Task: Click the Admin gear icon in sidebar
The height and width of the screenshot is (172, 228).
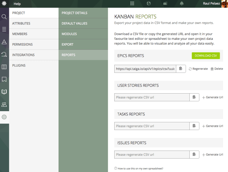Action: [x=4, y=117]
